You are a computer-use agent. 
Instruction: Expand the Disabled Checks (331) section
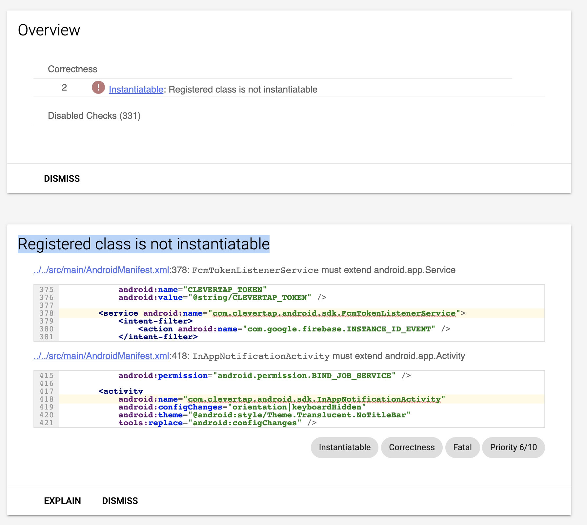click(94, 115)
